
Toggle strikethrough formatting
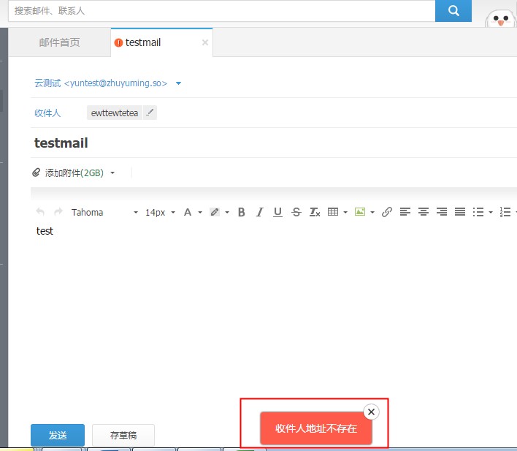point(296,212)
